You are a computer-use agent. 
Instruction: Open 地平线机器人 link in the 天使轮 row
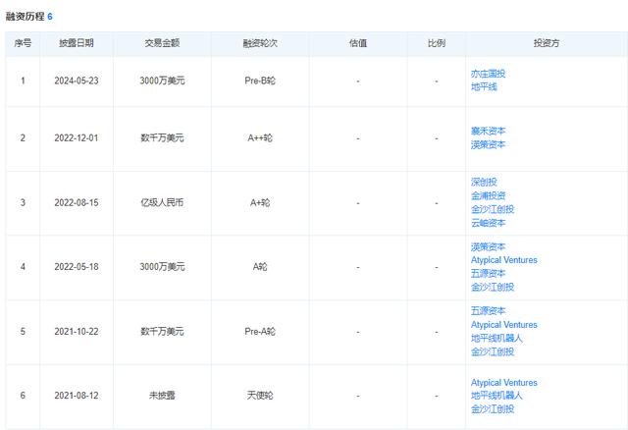click(497, 396)
